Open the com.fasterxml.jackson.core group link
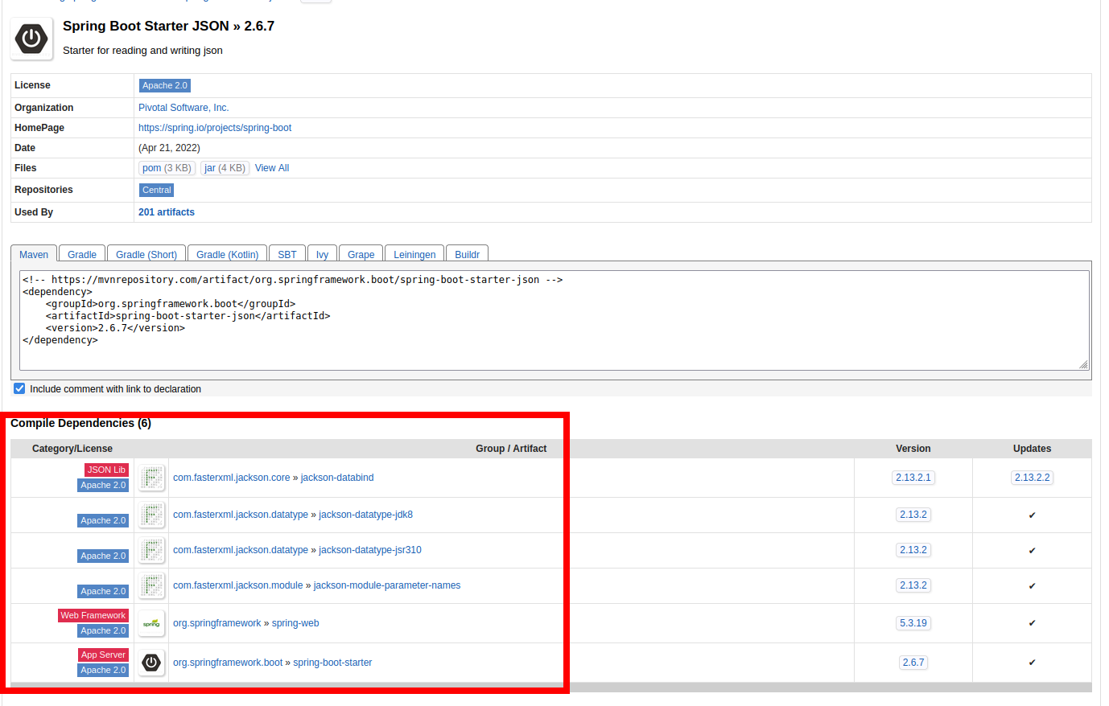1109x706 pixels. (231, 478)
